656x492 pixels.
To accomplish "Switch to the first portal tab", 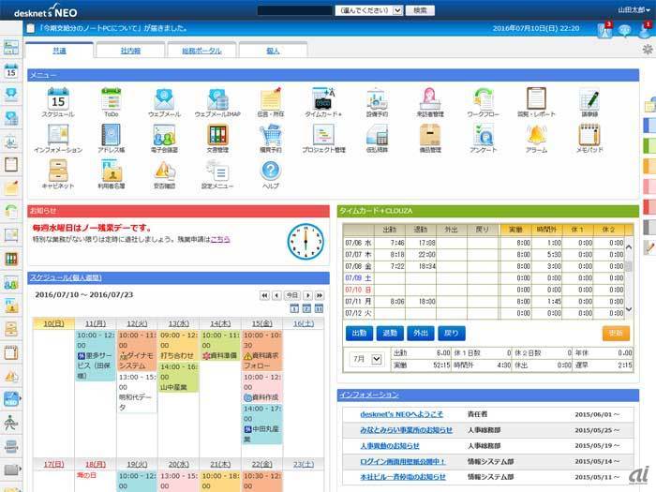I will pos(59,51).
